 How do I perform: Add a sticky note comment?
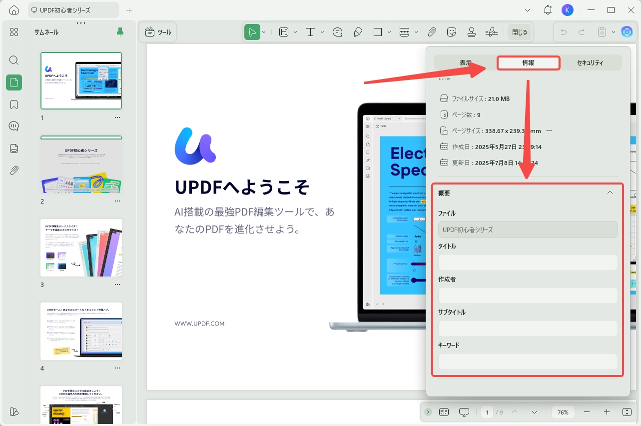[x=338, y=32]
